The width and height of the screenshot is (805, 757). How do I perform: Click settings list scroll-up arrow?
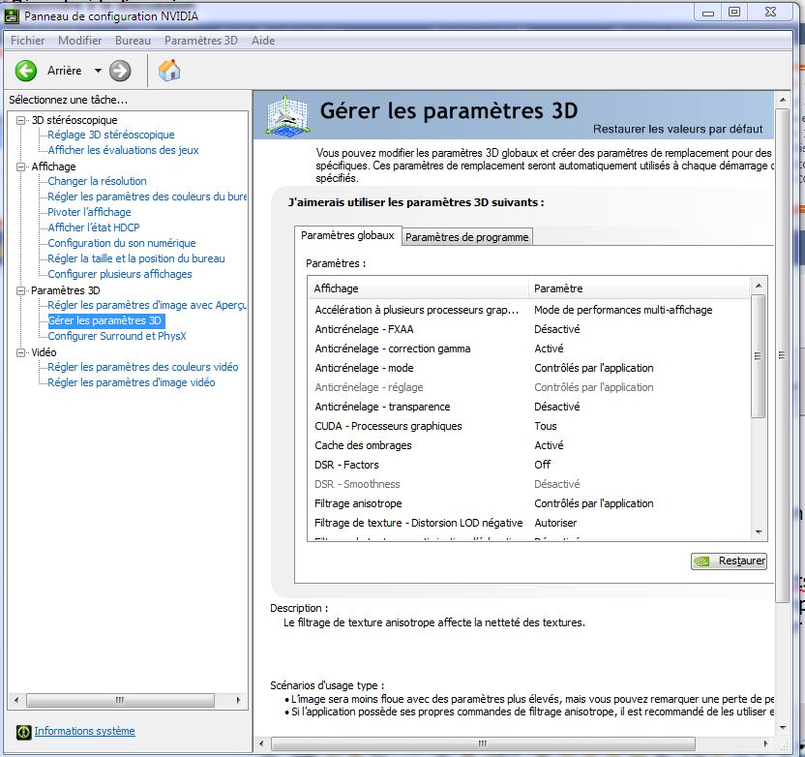pyautogui.click(x=759, y=286)
